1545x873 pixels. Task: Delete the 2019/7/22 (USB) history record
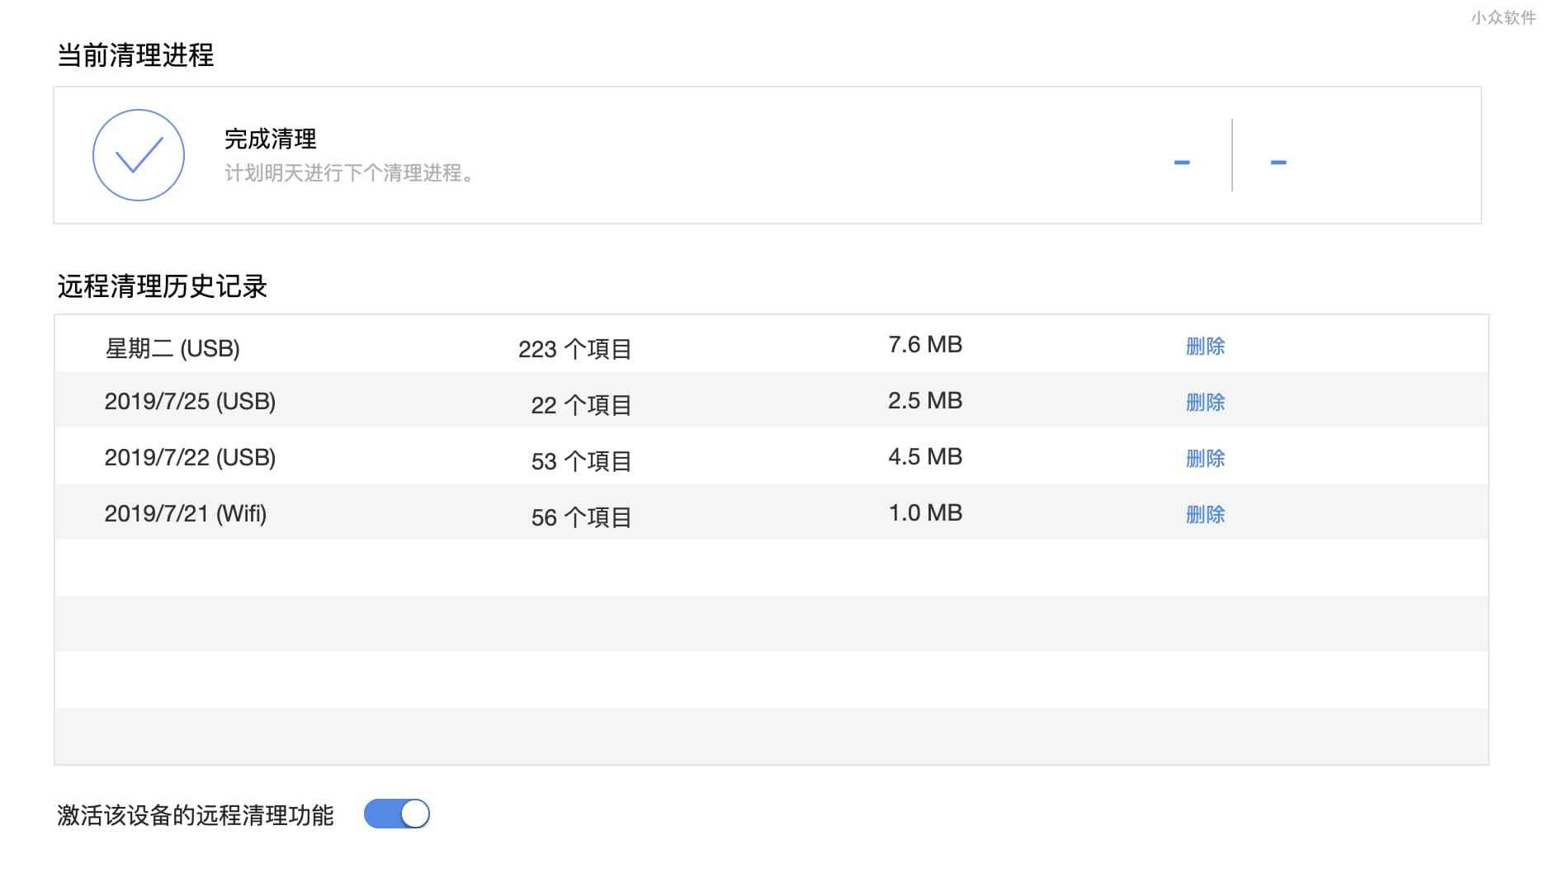pyautogui.click(x=1205, y=458)
